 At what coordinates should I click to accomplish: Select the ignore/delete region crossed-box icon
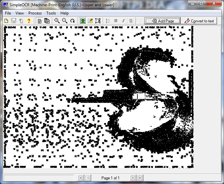click(98, 21)
